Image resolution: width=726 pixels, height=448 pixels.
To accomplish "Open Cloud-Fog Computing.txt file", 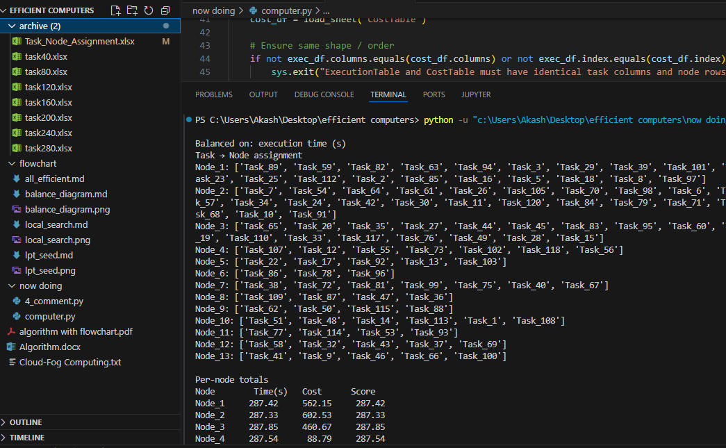I will click(x=69, y=363).
